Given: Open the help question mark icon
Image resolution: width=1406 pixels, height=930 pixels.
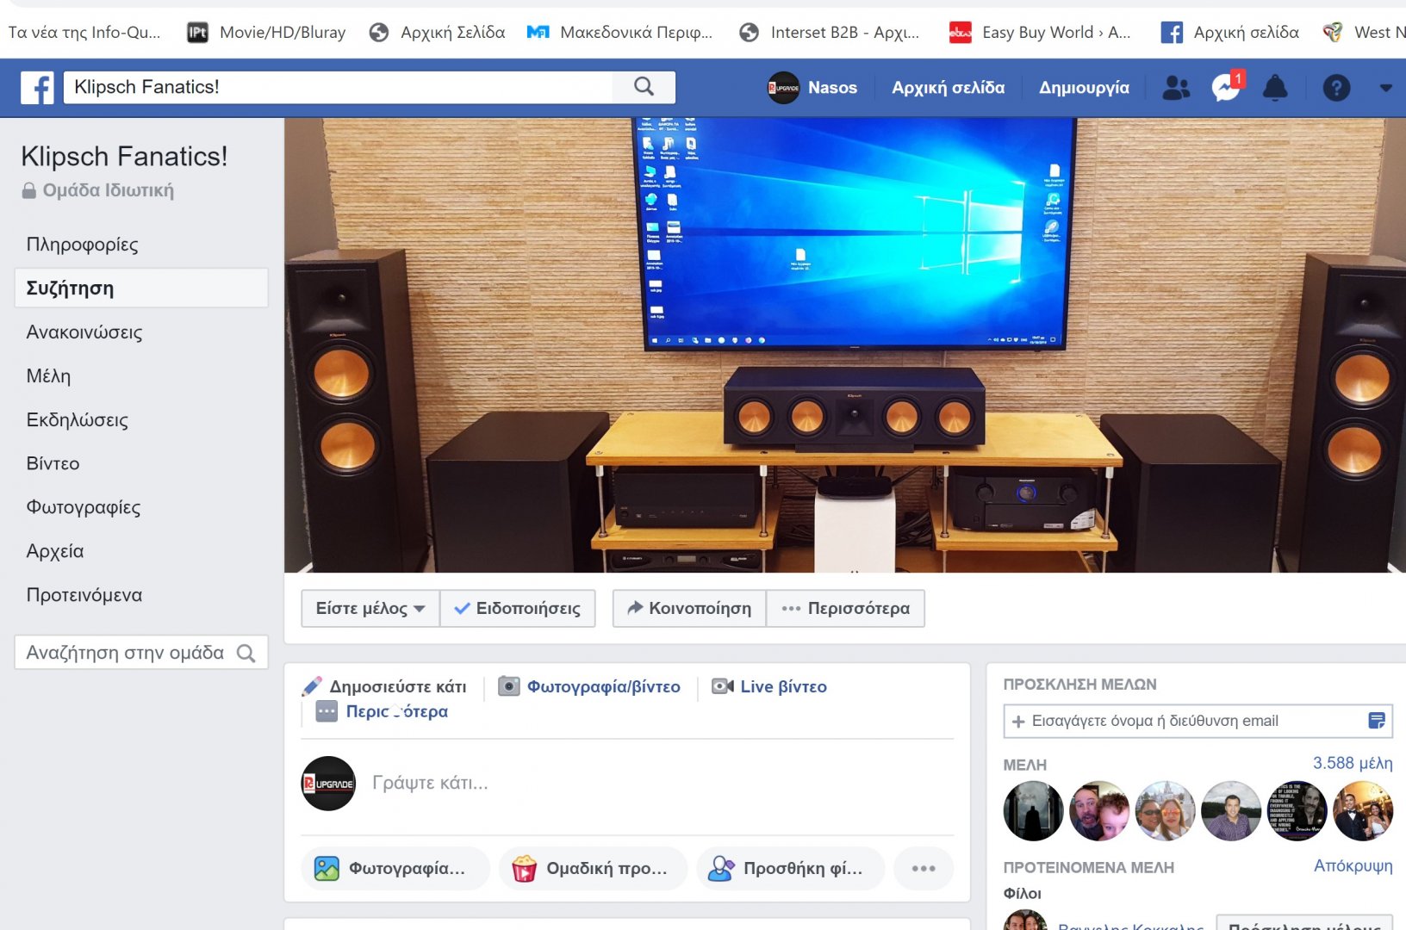Looking at the screenshot, I should 1336,88.
